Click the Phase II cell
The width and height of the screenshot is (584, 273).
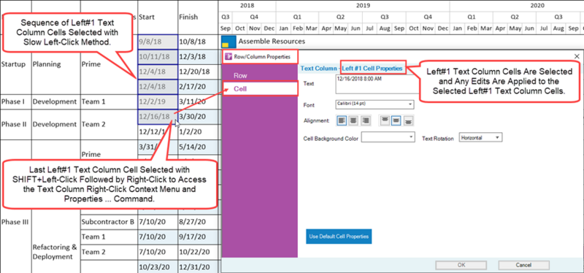coord(15,124)
